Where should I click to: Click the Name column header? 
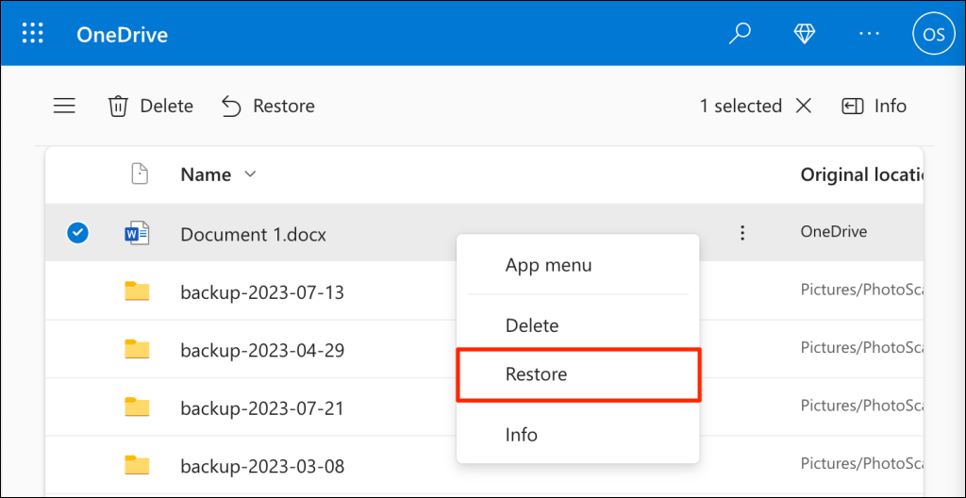(x=206, y=174)
